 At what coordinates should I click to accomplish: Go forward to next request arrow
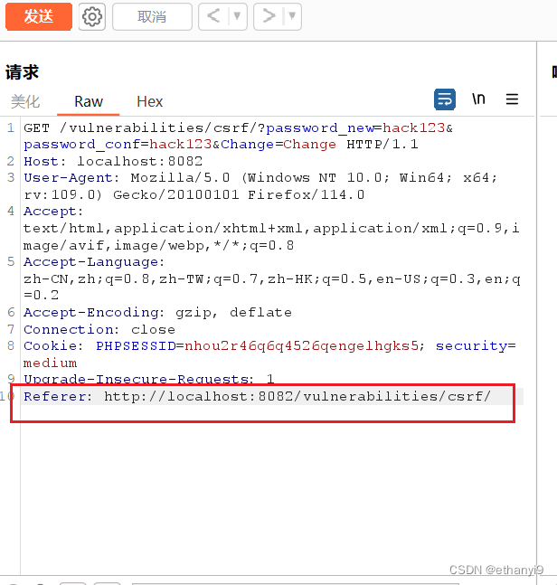(269, 16)
